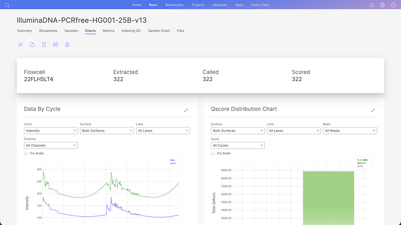The height and width of the screenshot is (225, 401).
Task: Click the delete run trash icon
Action: click(67, 45)
